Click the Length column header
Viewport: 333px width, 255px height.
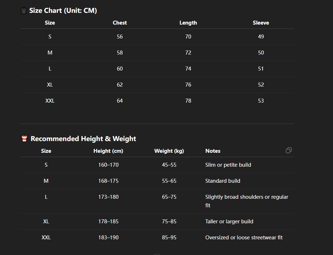pos(188,23)
